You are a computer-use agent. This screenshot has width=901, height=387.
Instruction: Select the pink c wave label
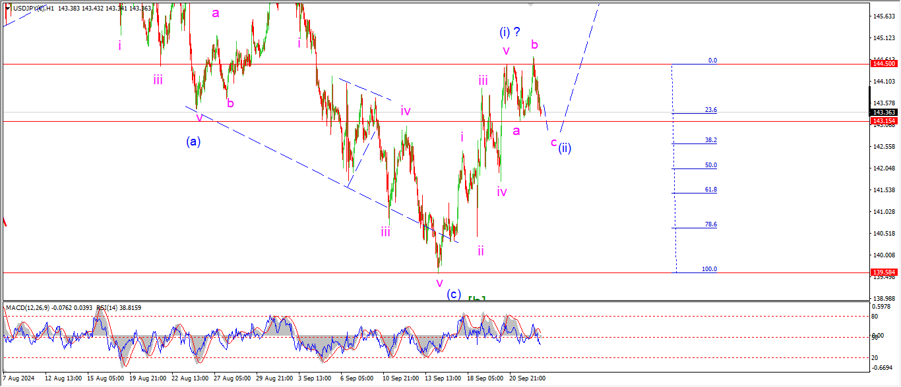point(553,142)
